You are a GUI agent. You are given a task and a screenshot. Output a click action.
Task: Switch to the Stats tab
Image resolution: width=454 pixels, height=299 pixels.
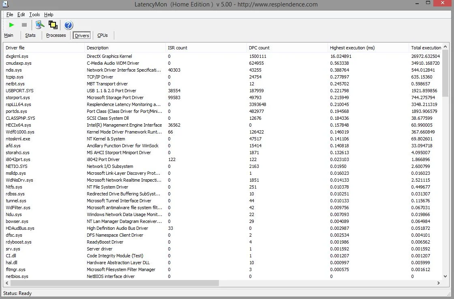click(x=30, y=35)
